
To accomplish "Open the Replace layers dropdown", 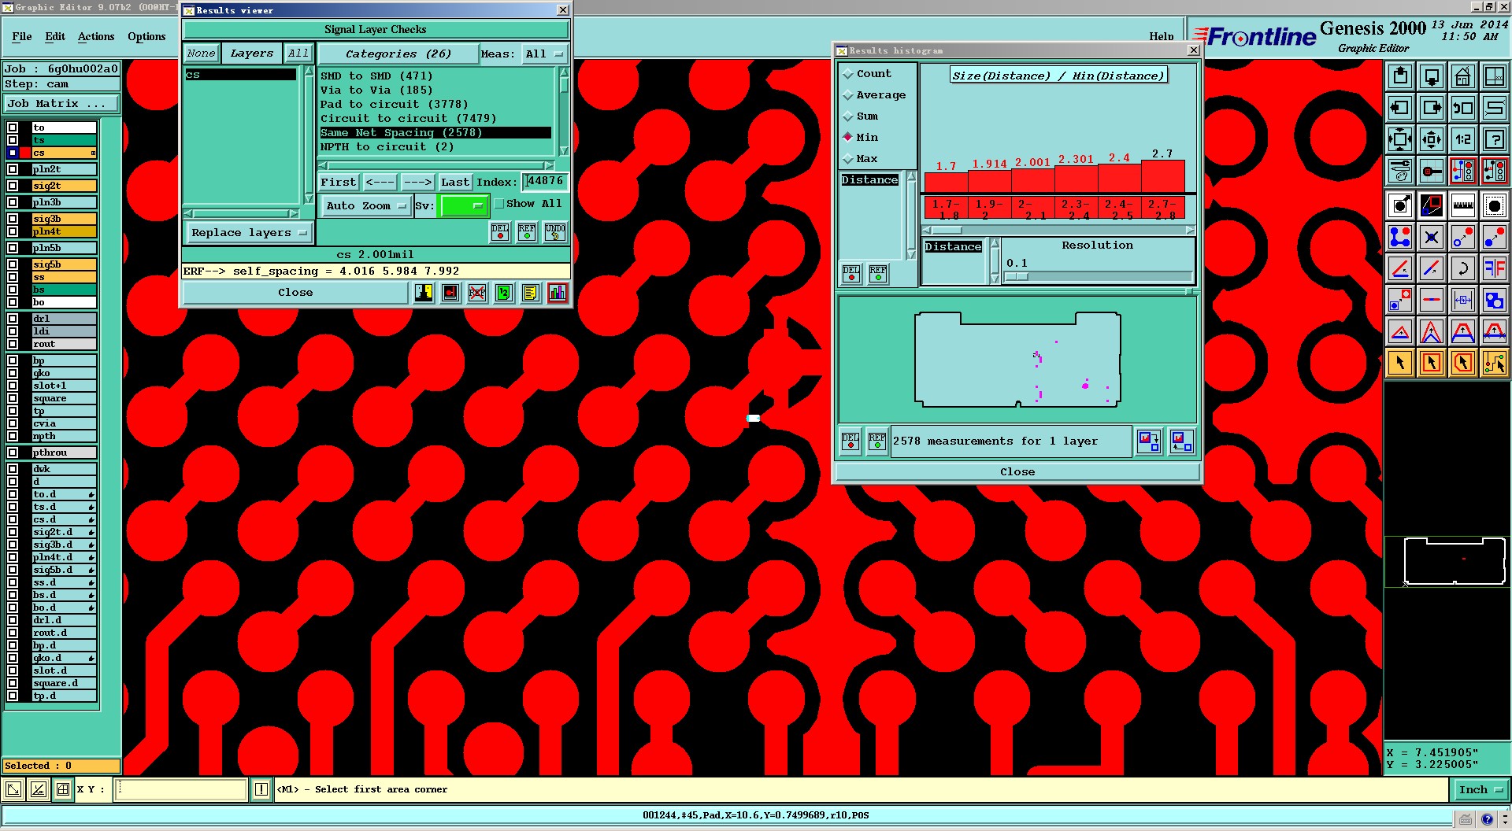I will [249, 233].
